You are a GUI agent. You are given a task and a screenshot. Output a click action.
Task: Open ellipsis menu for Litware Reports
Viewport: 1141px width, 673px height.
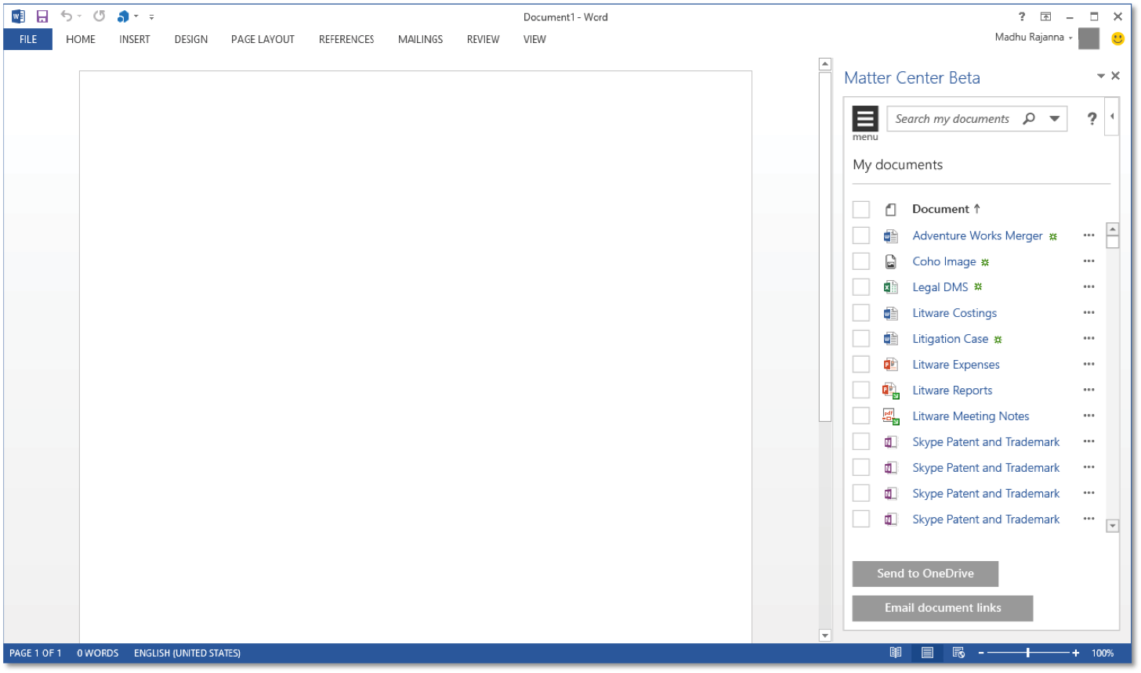1088,390
